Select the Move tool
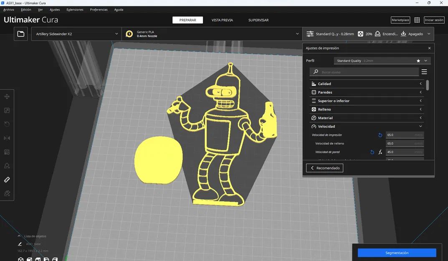448x261 pixels. pyautogui.click(x=7, y=96)
